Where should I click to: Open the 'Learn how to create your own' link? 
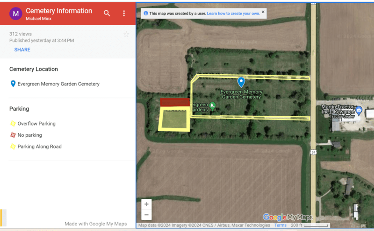[233, 14]
